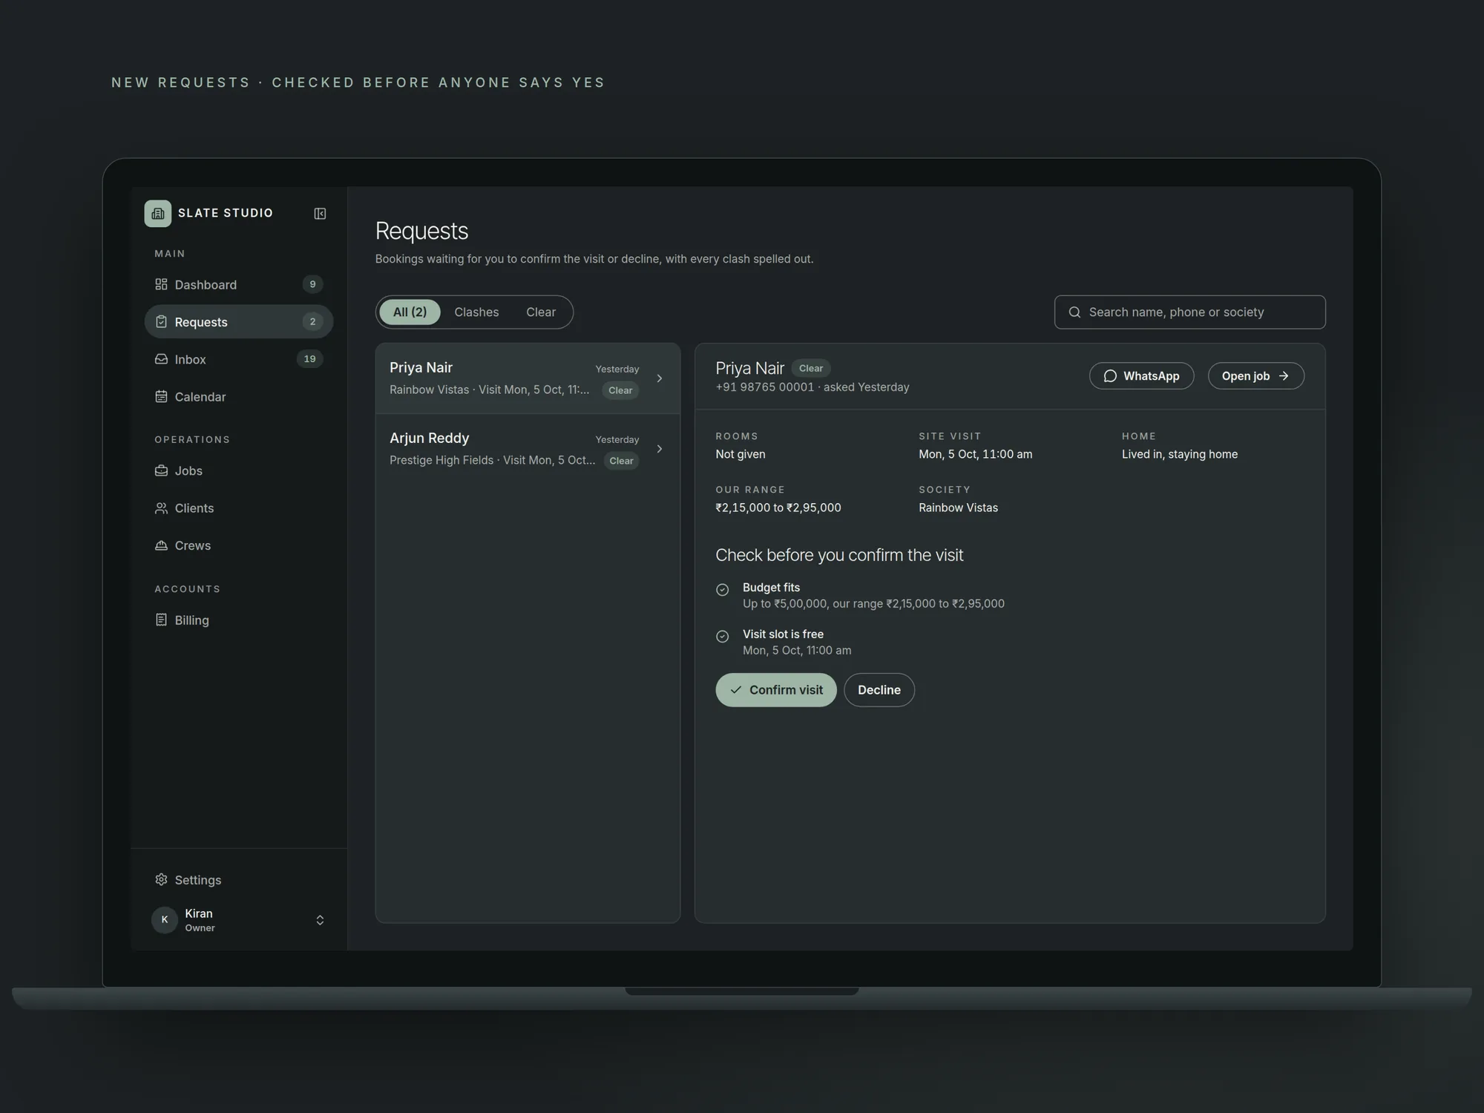The image size is (1484, 1113).
Task: Click the Crews hard-hat icon
Action: [x=161, y=545]
